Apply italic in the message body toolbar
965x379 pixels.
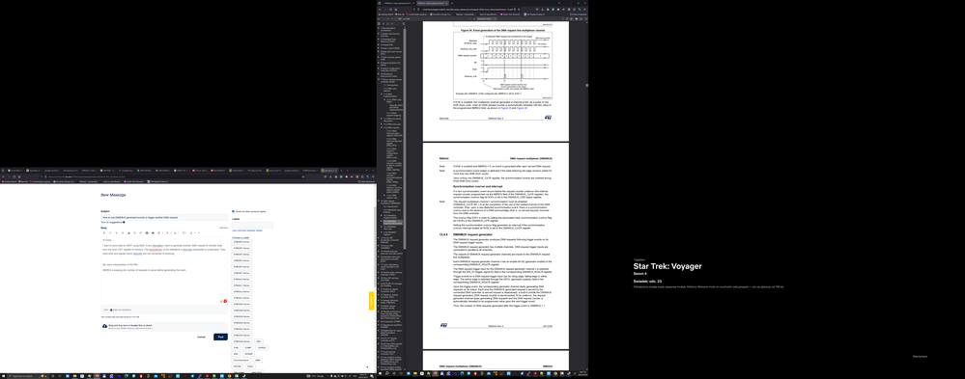click(110, 232)
